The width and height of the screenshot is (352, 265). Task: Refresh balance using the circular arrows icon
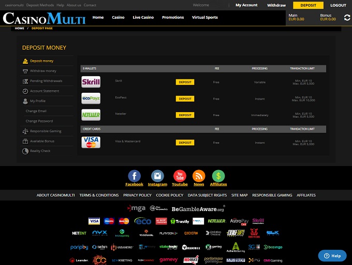[x=347, y=18]
